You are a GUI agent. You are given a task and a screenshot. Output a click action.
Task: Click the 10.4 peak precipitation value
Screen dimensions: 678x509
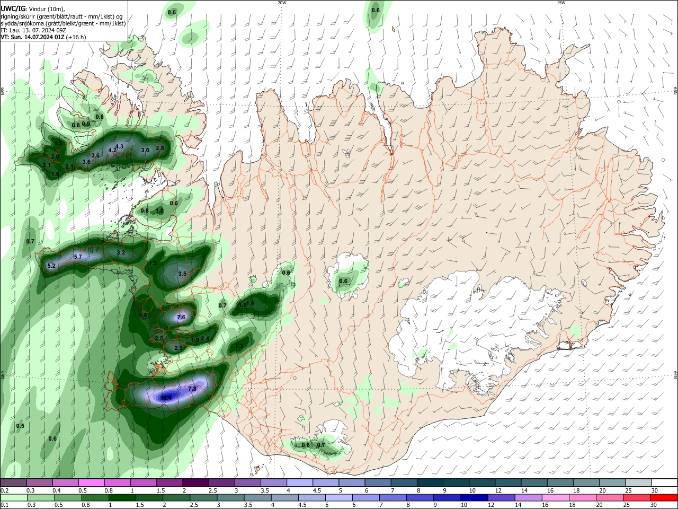[166, 398]
